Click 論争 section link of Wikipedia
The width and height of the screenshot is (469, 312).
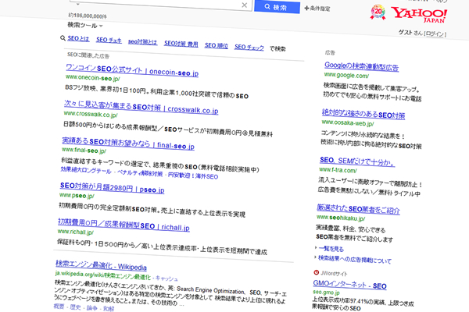(91, 308)
